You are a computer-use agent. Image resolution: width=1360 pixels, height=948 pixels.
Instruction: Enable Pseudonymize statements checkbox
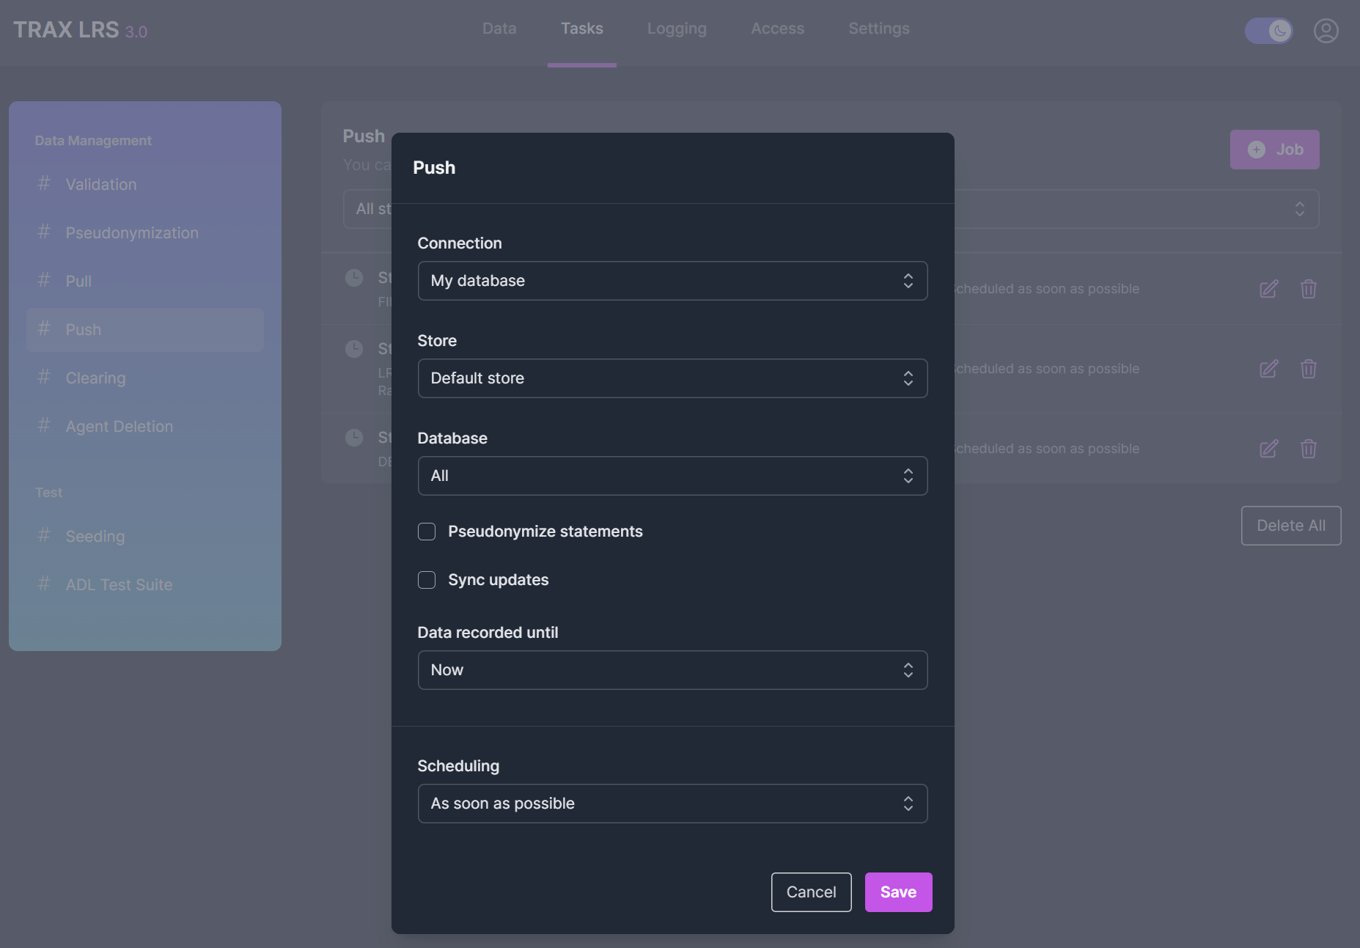point(427,532)
